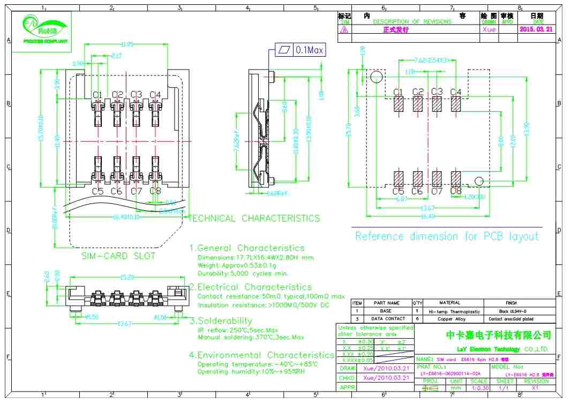Click the TECHNICAL CHARACTERISTICS heading
Image resolution: width=571 pixels, height=405 pixels.
255,218
